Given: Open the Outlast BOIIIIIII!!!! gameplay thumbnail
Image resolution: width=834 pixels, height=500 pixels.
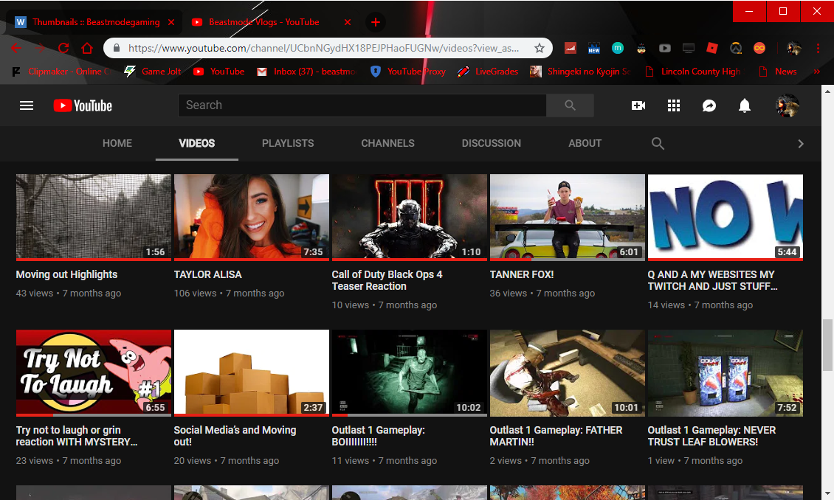Looking at the screenshot, I should click(410, 373).
